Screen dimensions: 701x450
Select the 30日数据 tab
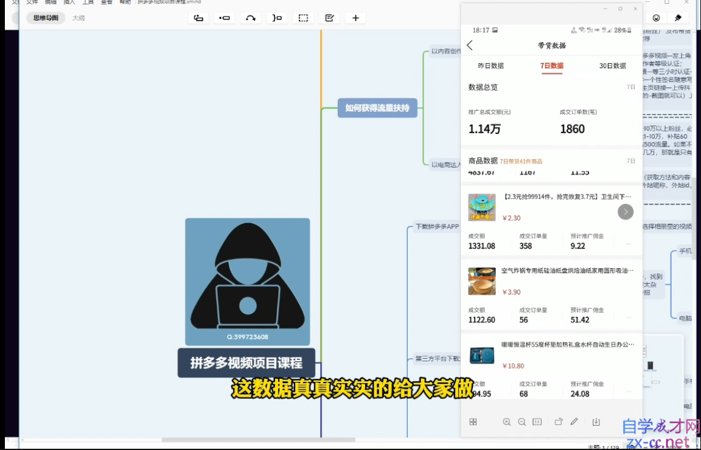[x=613, y=66]
